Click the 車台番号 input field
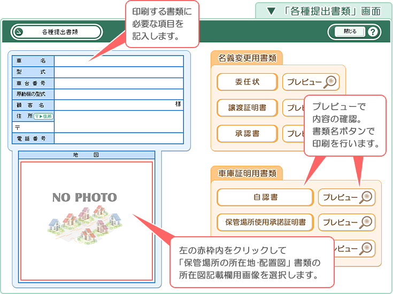393x294 pixels. click(x=119, y=83)
